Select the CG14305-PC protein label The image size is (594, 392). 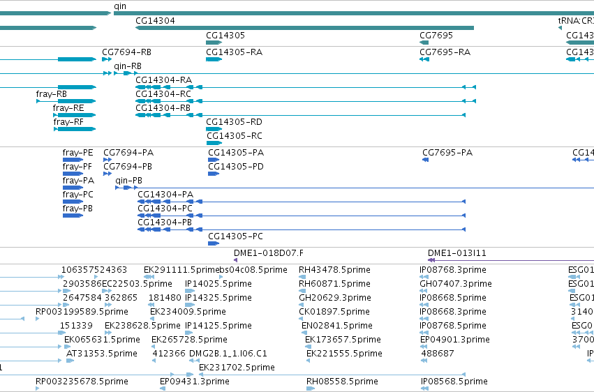tap(235, 236)
